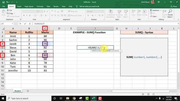The height and width of the screenshot is (101, 180).
Task: Click the Tell me what you want field
Action: (89, 6)
